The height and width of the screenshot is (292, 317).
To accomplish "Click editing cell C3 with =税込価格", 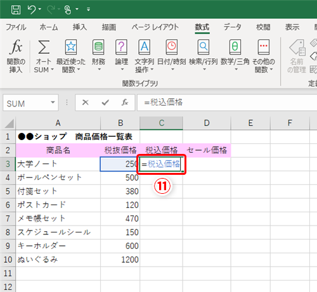I will (162, 164).
